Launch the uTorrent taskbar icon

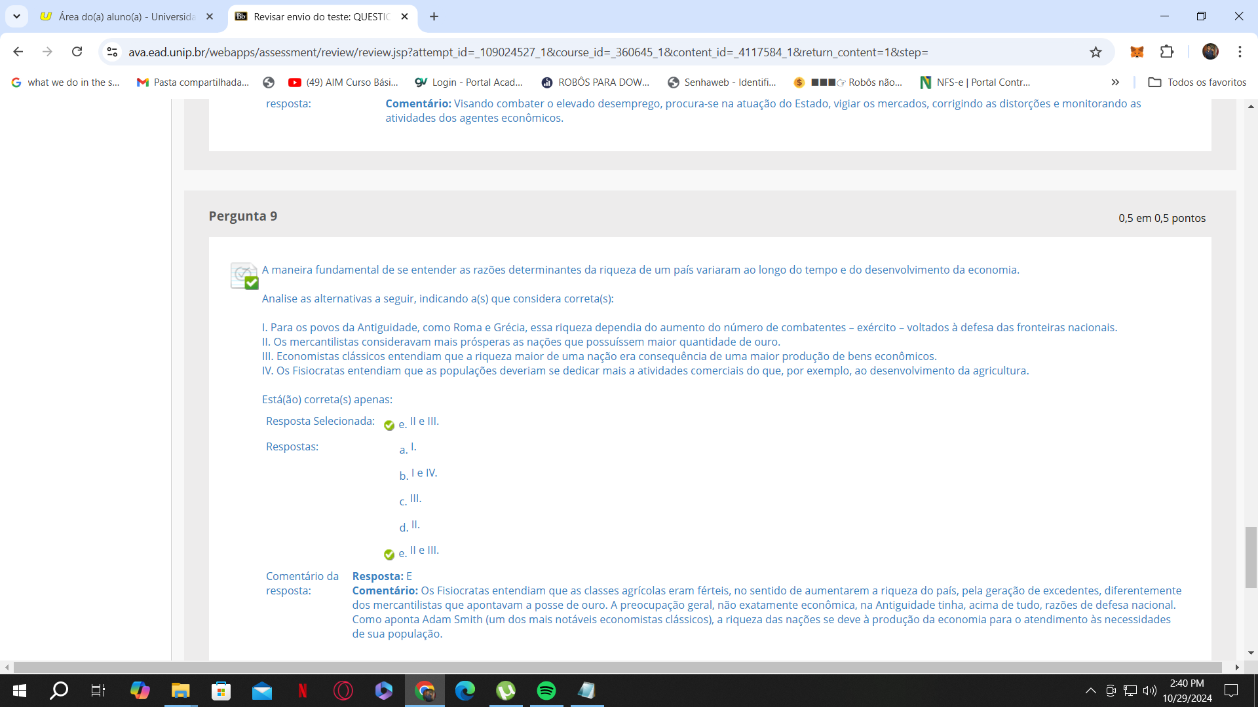(505, 690)
